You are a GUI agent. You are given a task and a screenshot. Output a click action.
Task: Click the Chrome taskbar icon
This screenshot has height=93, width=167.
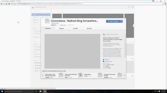[x=45, y=91]
